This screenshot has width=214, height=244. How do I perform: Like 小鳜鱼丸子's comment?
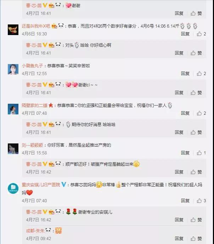201,73
